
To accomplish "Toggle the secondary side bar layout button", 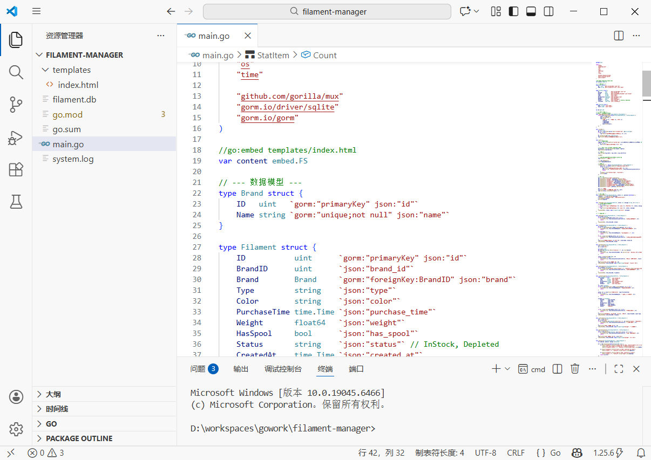I will pos(548,11).
